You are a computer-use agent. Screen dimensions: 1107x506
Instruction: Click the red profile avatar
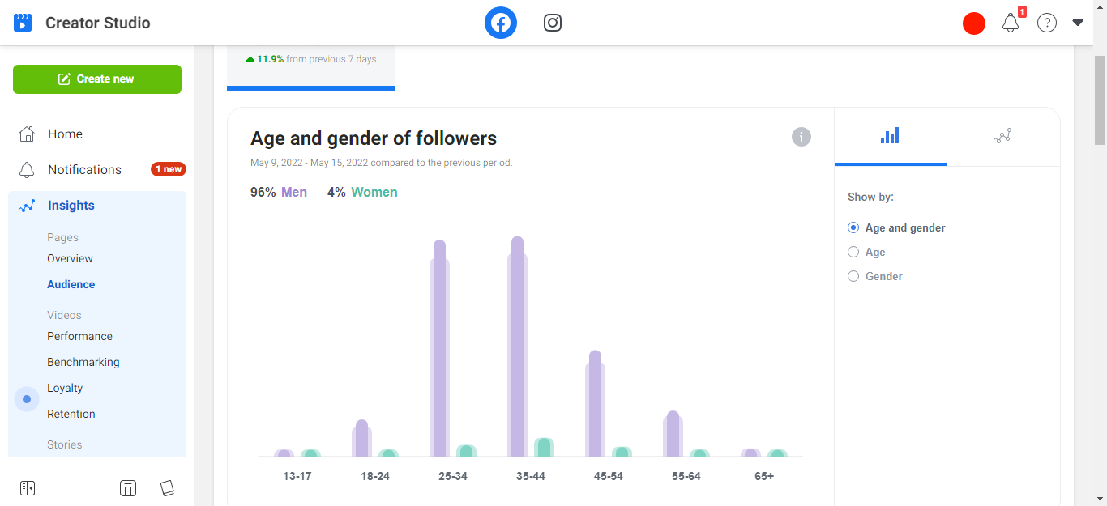(973, 23)
